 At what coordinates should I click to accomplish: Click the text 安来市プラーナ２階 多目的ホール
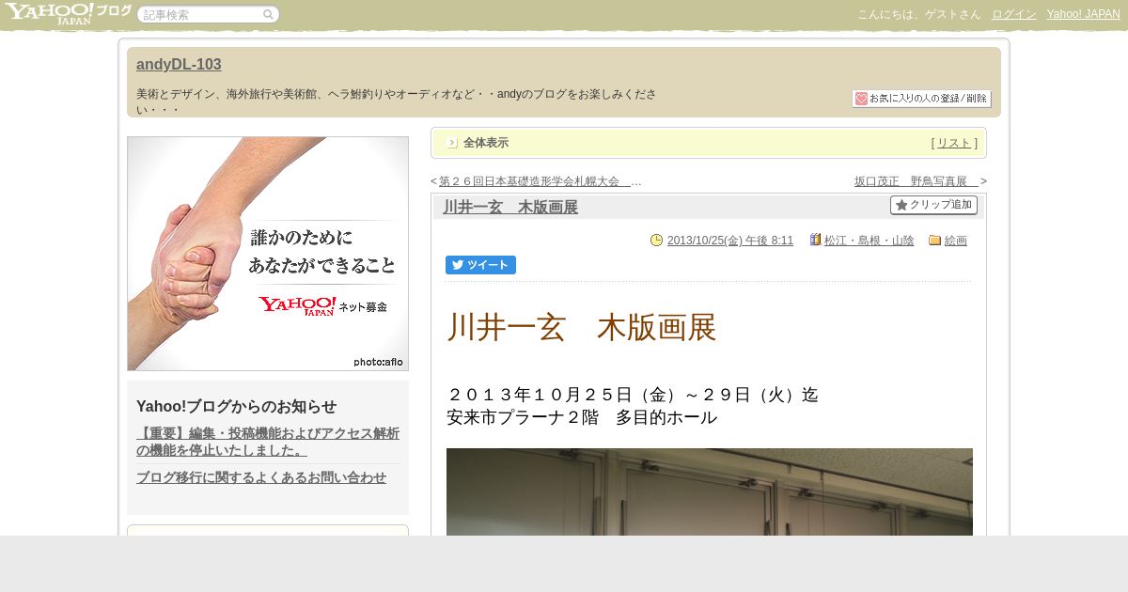pyautogui.click(x=582, y=417)
